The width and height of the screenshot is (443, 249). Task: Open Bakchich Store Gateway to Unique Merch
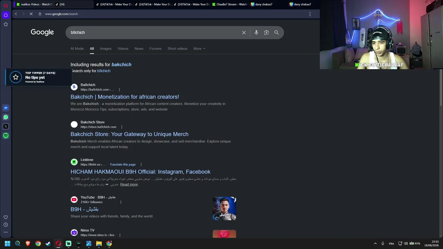click(x=129, y=134)
